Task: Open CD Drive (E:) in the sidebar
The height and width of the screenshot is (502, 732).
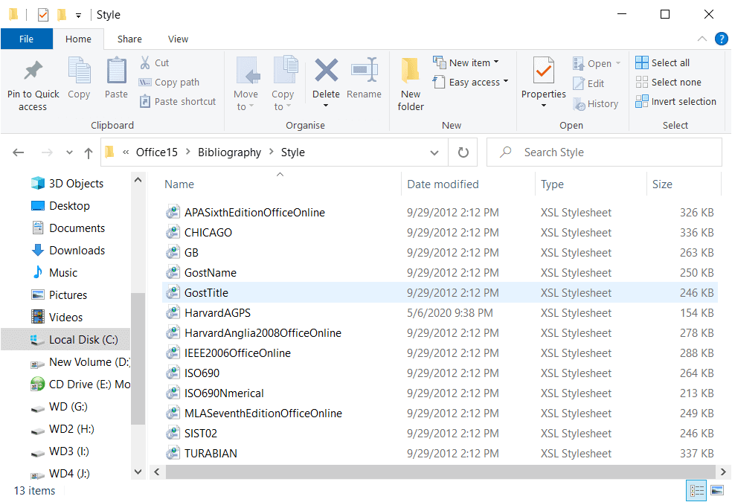Action: (80, 384)
